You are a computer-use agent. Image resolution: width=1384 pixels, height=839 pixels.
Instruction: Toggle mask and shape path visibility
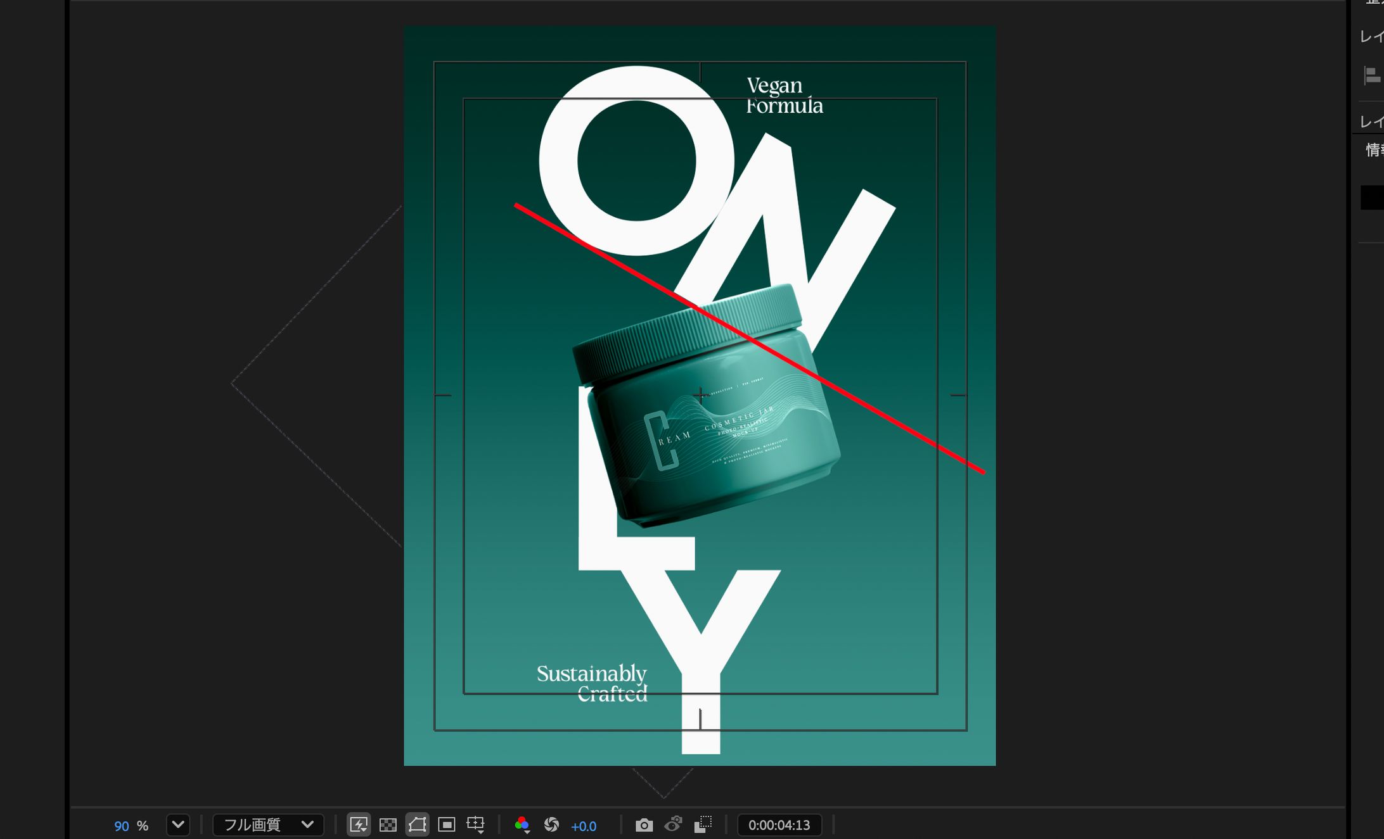417,825
